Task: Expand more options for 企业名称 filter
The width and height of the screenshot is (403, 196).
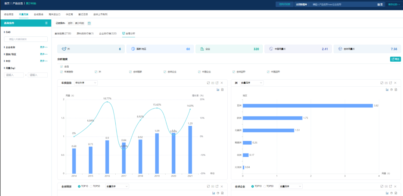Action: click(44, 47)
